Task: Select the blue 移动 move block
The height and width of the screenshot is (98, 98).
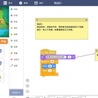Action: tap(49, 66)
